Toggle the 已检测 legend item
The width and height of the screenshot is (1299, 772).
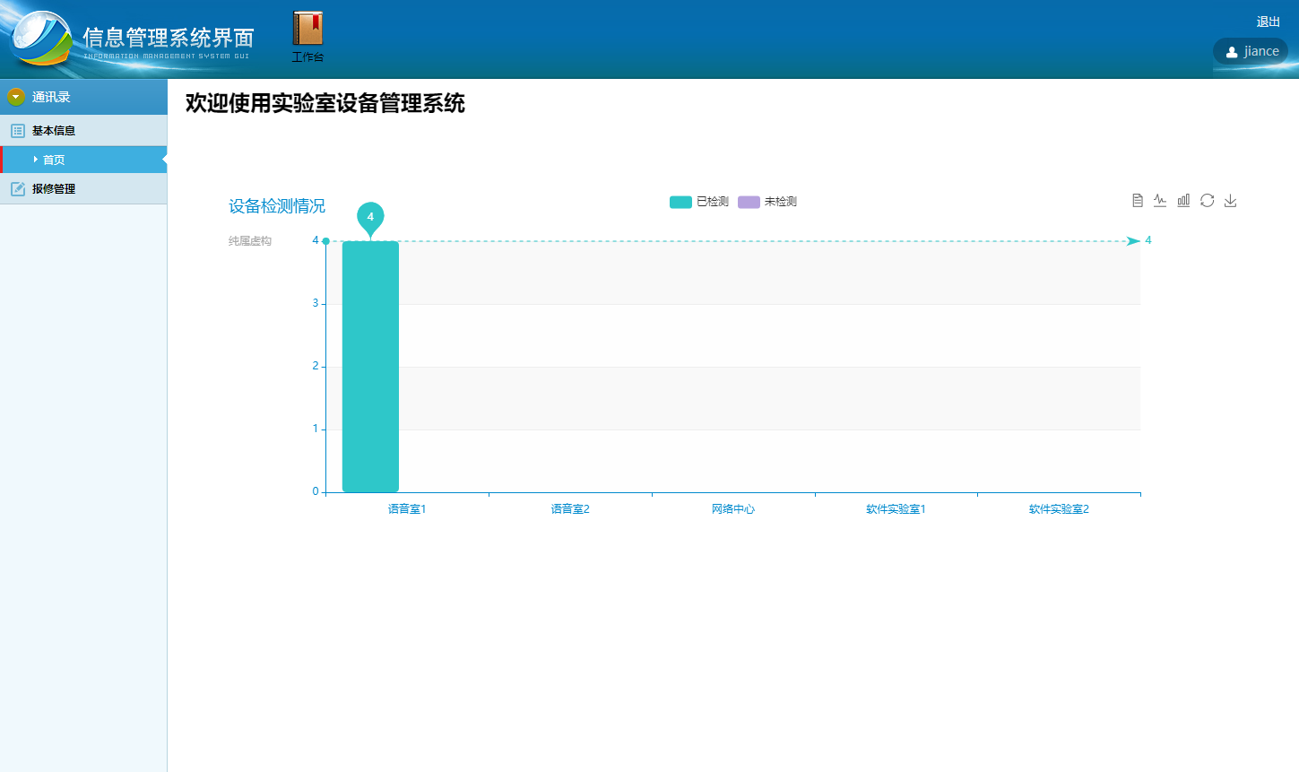coord(695,202)
